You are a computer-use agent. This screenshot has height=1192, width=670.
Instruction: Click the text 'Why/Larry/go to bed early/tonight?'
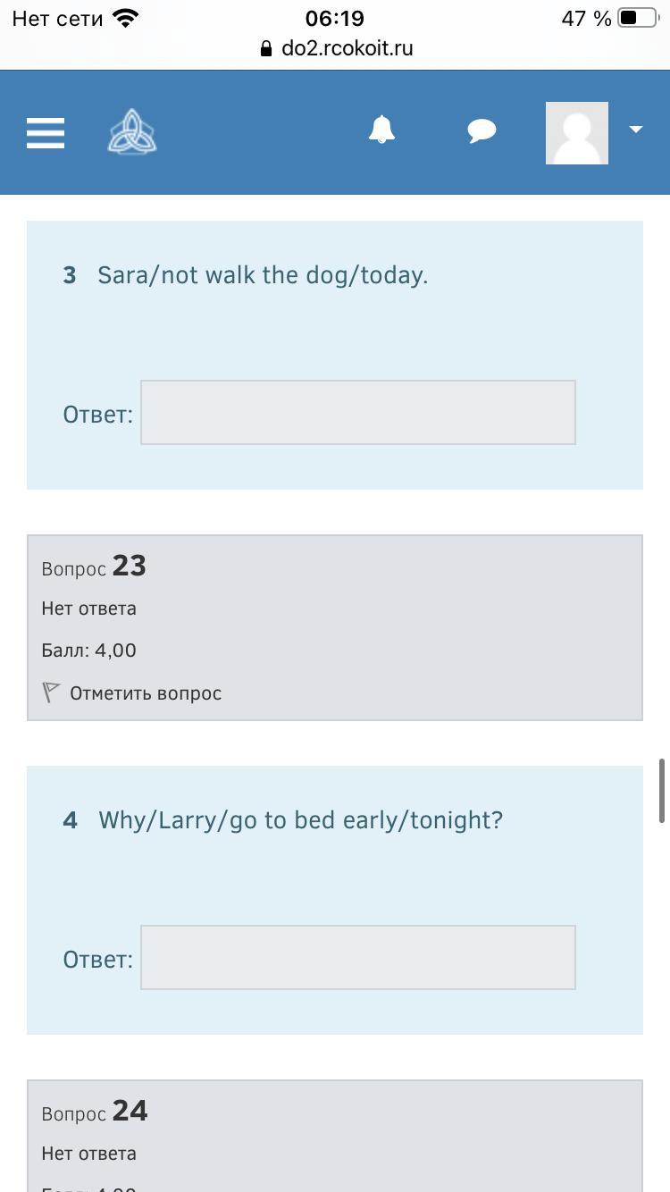click(300, 820)
